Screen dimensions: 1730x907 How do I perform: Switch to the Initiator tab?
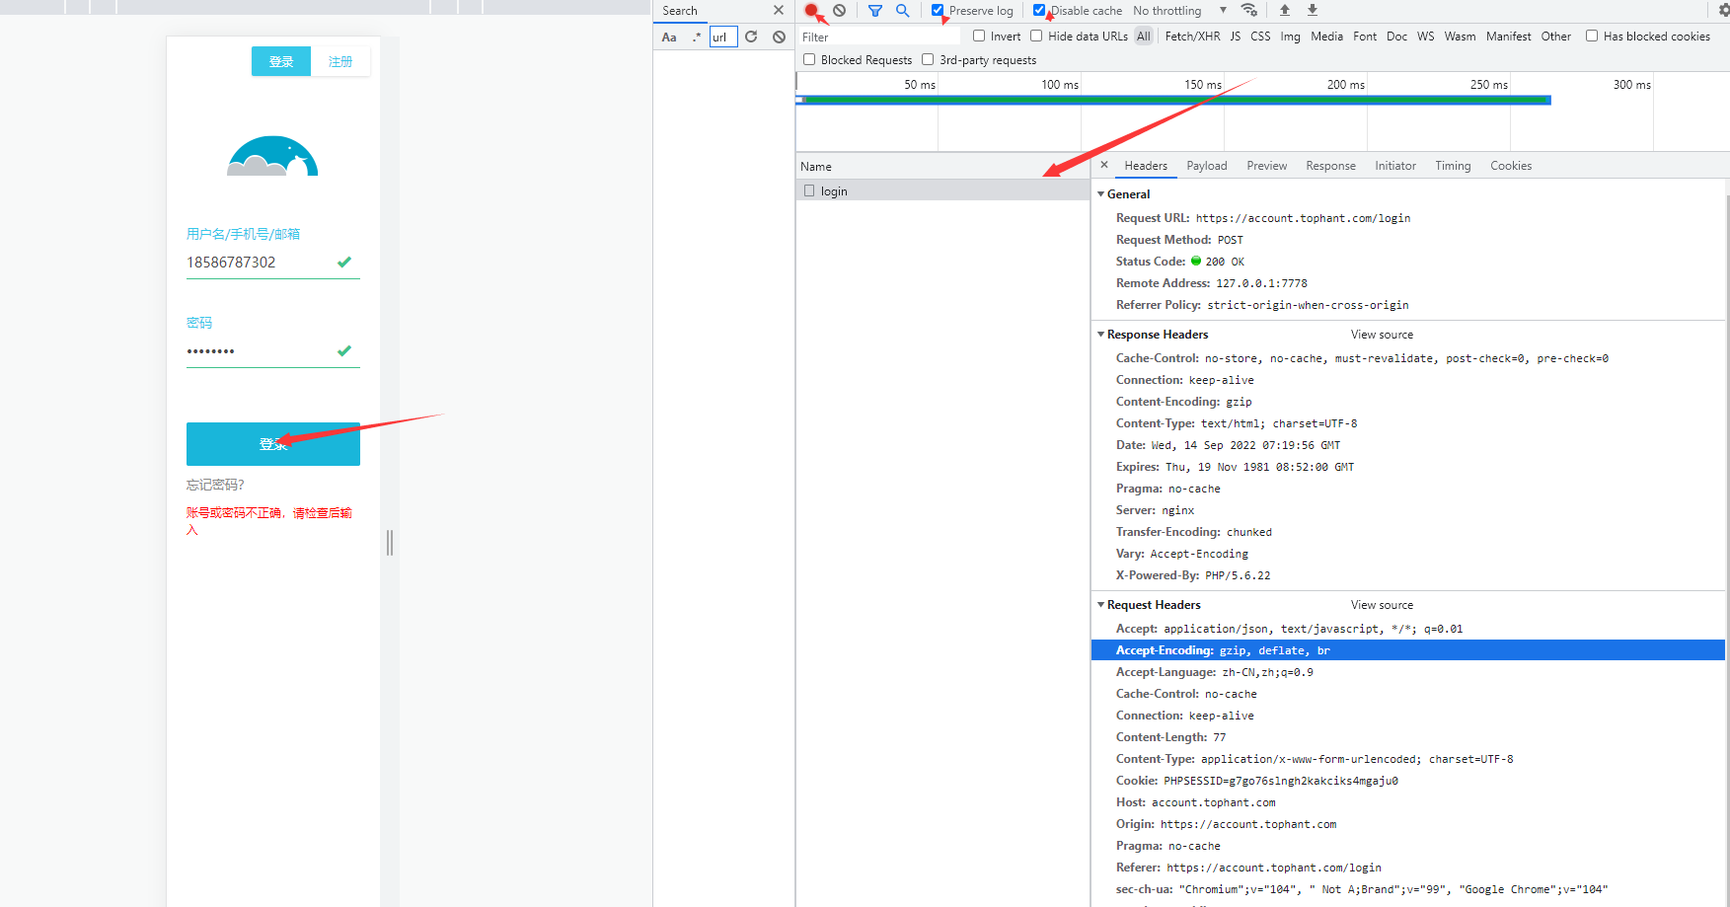tap(1395, 166)
